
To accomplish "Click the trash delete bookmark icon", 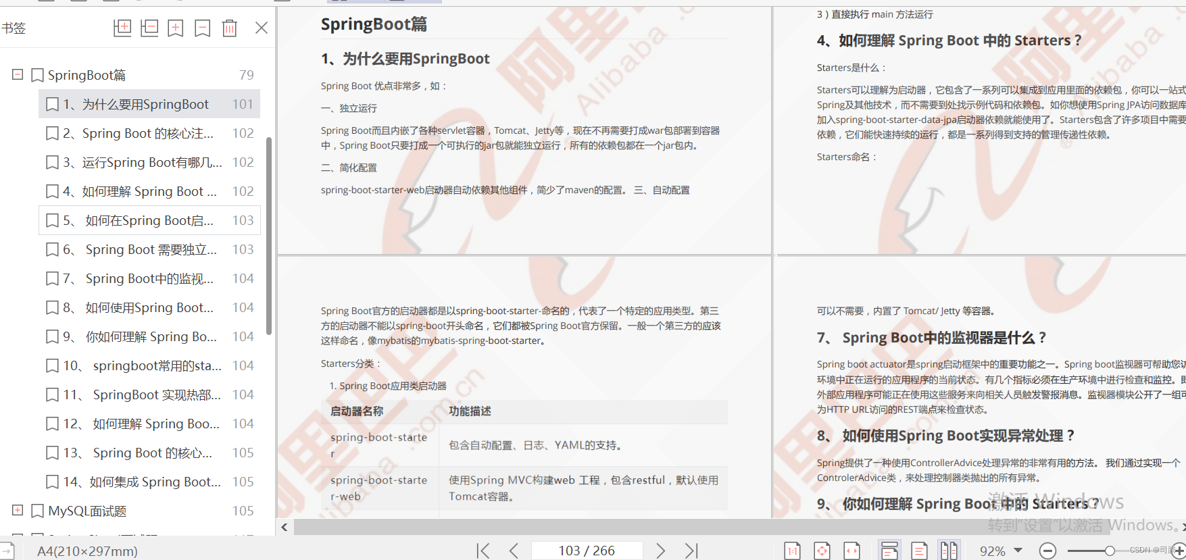I will pyautogui.click(x=230, y=28).
